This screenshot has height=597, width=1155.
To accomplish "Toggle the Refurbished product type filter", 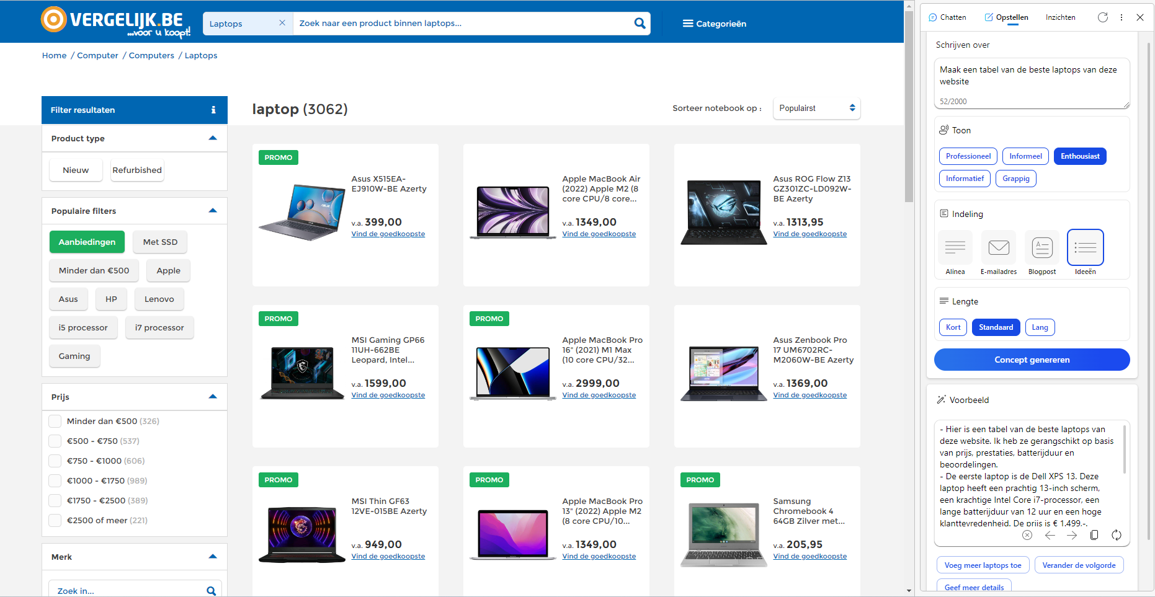I will point(137,170).
